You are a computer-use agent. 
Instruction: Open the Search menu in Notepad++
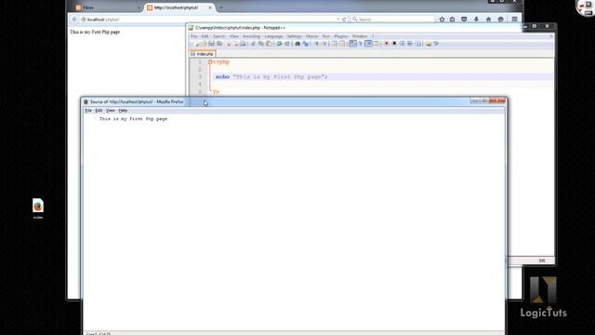point(219,36)
